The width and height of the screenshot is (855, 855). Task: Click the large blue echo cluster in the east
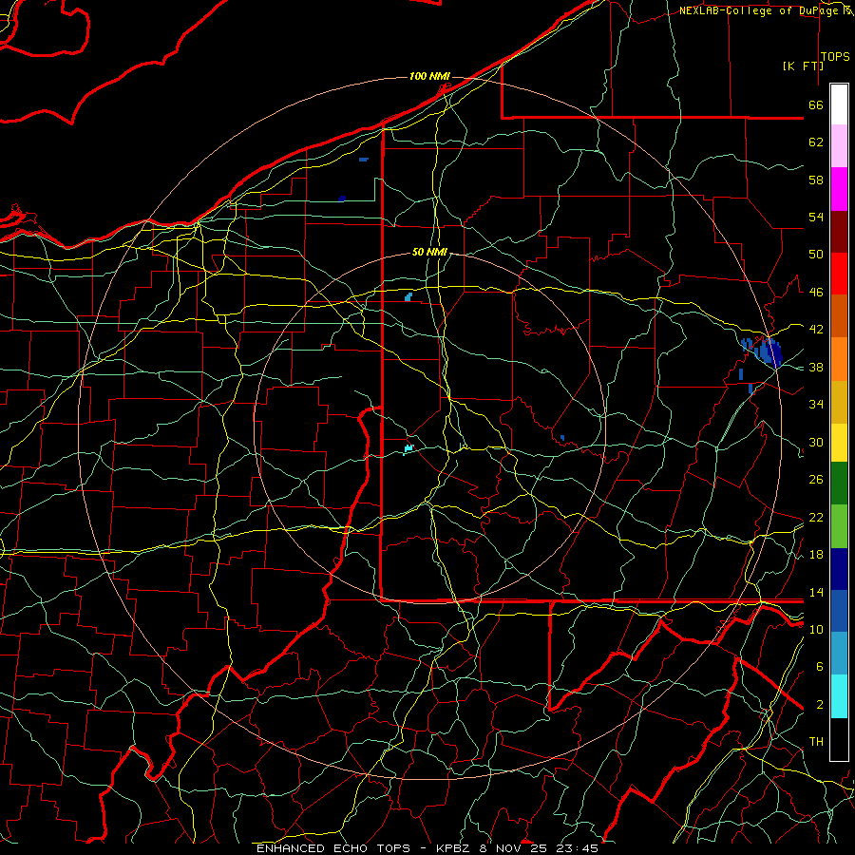(x=768, y=351)
